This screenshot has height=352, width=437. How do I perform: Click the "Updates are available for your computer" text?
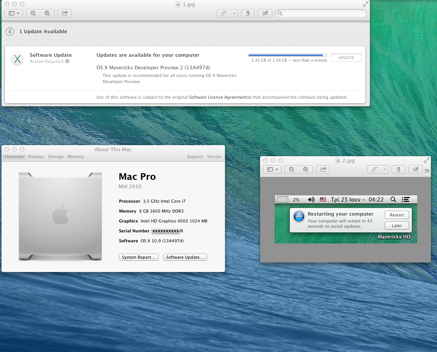pyautogui.click(x=148, y=55)
